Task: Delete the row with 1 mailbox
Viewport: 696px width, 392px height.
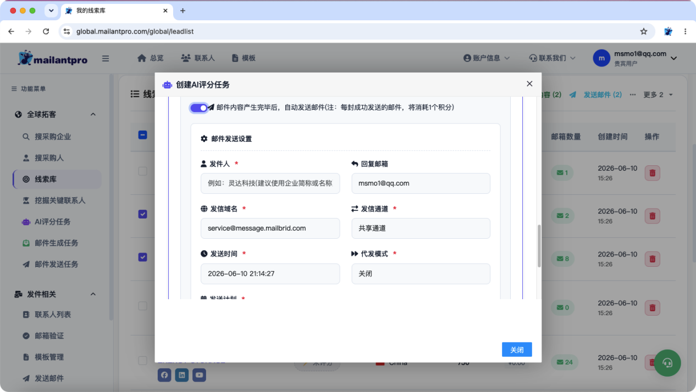Action: 652,172
